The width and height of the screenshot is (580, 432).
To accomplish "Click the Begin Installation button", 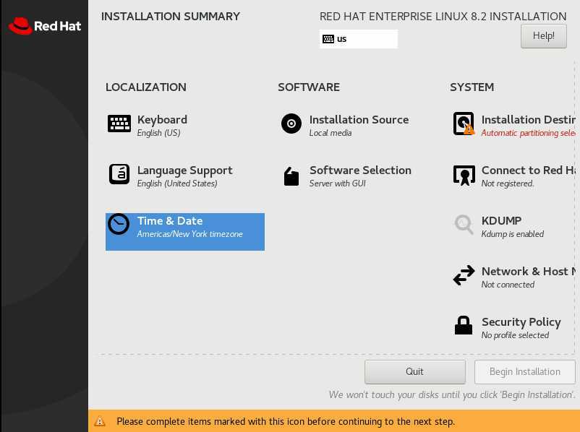I will [524, 372].
